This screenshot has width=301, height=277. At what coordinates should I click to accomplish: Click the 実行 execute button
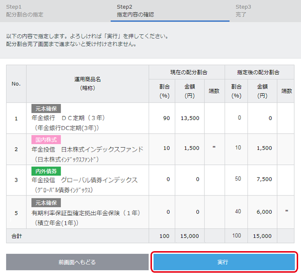coord(224,262)
